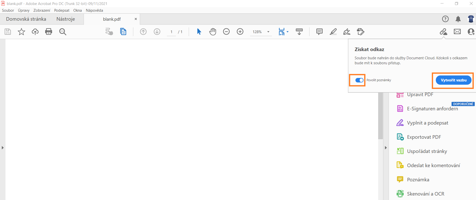This screenshot has width=476, height=200.
Task: Upload file with the cloud icon
Action: (35, 32)
